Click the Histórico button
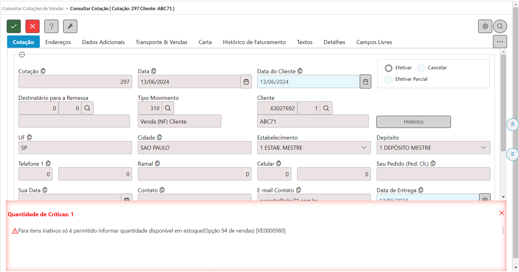519x272 pixels. point(414,122)
